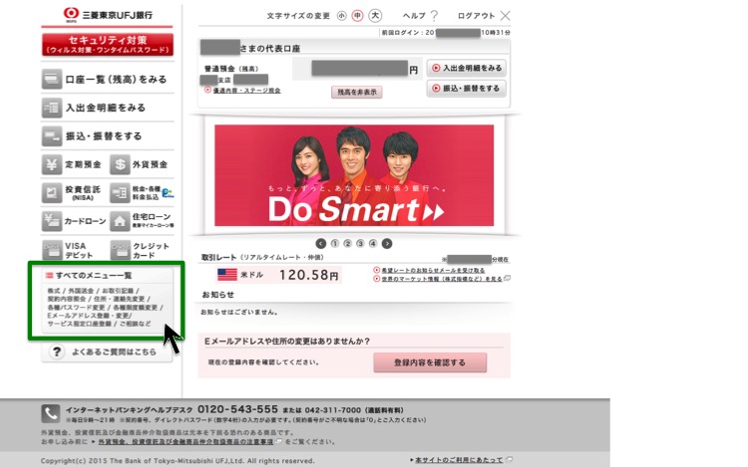
Task: Click the house icon for 住宅ローン
Action: (x=120, y=221)
